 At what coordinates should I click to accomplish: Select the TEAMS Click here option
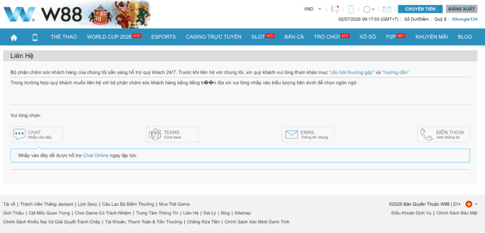point(172,134)
